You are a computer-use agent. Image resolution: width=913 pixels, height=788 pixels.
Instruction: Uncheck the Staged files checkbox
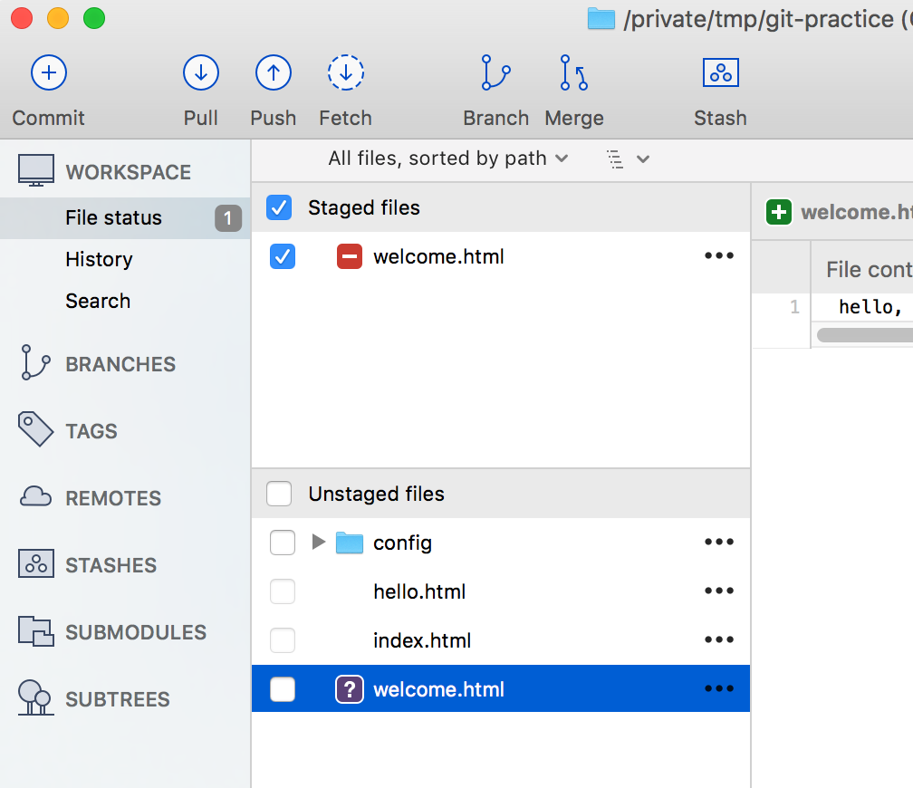point(279,207)
